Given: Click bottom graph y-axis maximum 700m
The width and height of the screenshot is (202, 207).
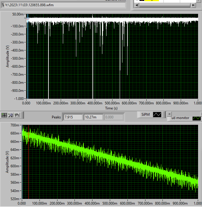Looking at the screenshot, I should [15, 125].
